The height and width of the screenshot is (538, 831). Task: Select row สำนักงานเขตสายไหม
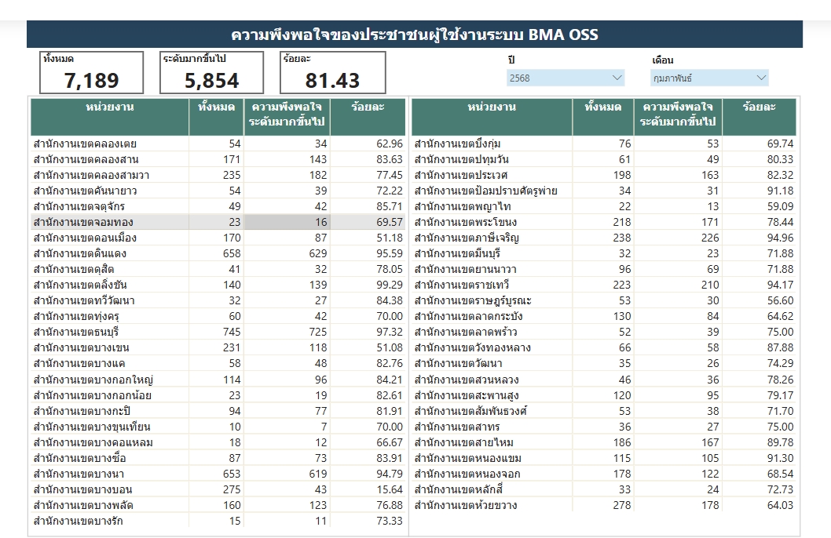pos(604,442)
